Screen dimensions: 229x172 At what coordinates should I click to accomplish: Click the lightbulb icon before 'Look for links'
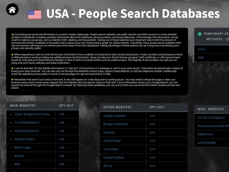click(12, 68)
